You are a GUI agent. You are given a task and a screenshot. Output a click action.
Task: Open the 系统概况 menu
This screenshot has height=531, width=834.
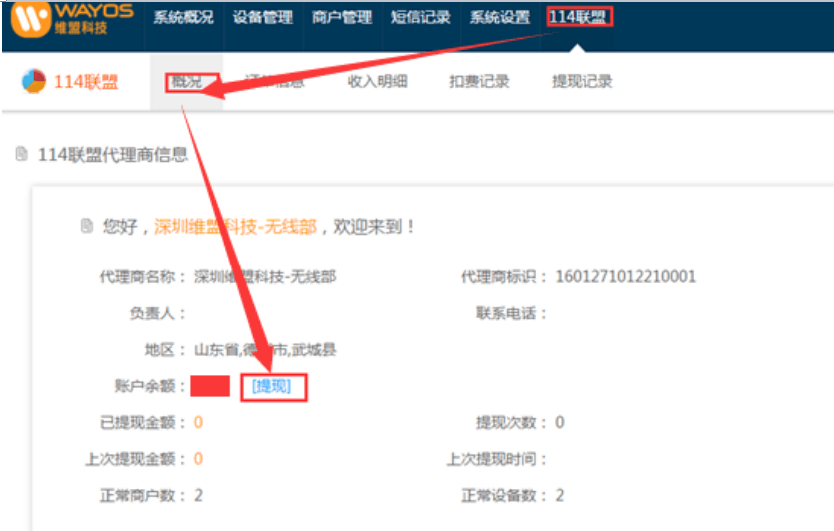184,18
